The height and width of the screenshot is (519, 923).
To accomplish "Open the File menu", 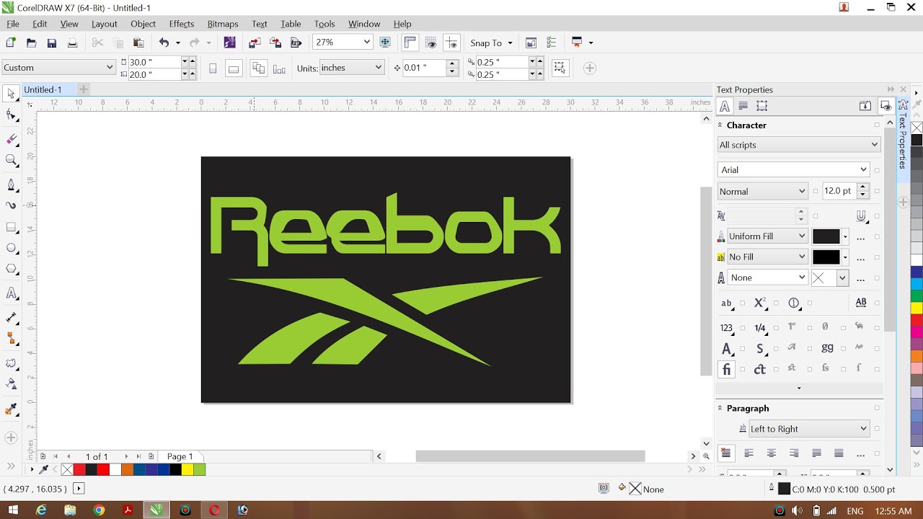I will coord(13,24).
